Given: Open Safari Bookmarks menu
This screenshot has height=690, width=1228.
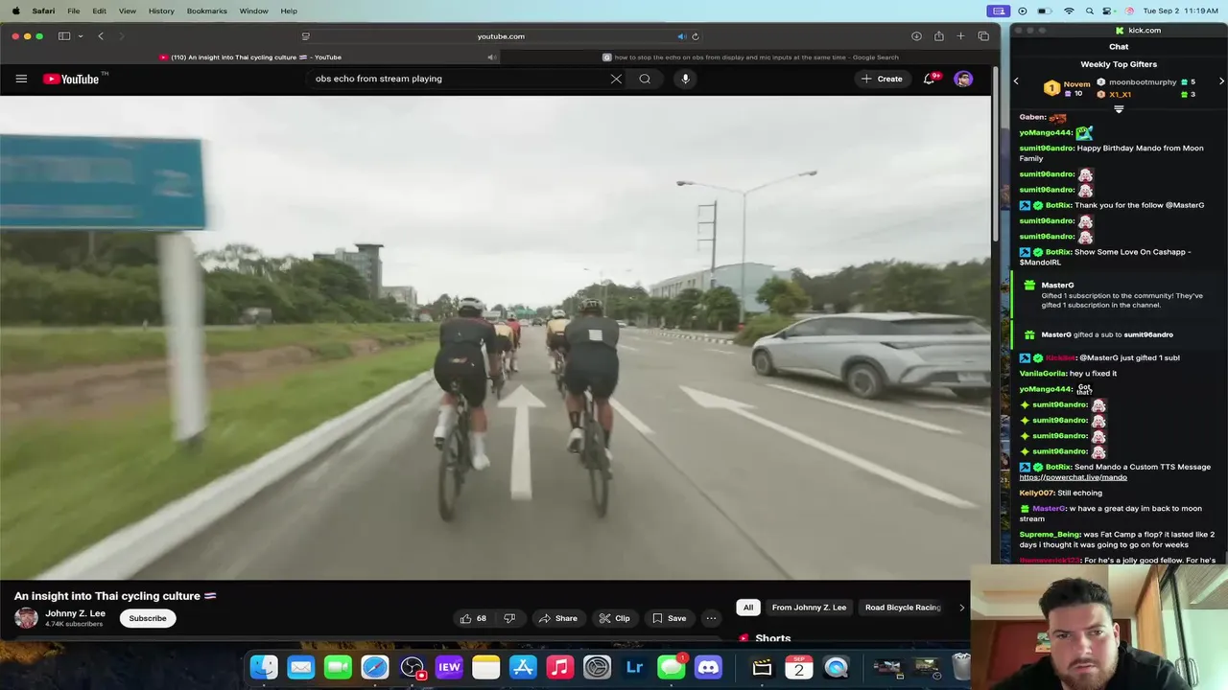Looking at the screenshot, I should pyautogui.click(x=207, y=11).
